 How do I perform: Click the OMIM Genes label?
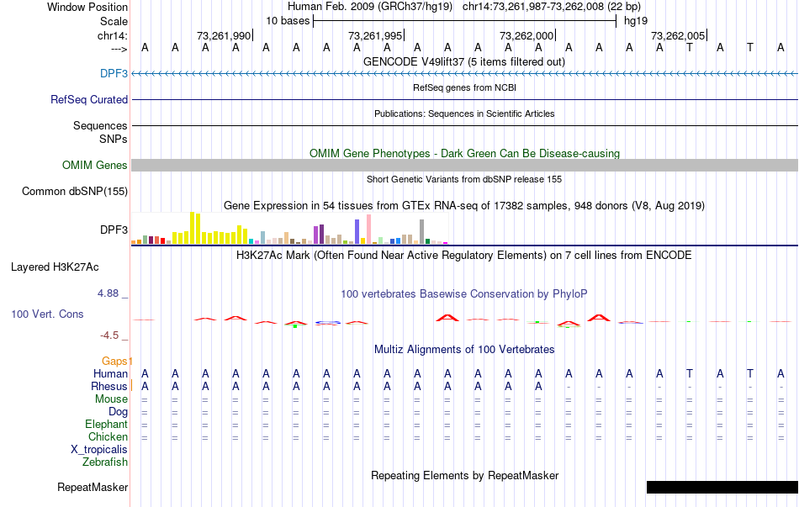click(94, 165)
